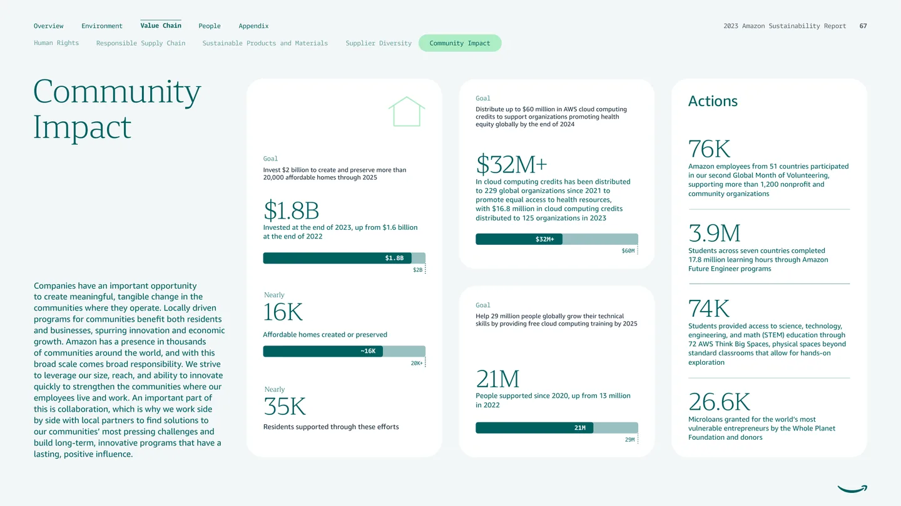Click the large $1.8B invested figure
The width and height of the screenshot is (901, 506).
coord(292,211)
